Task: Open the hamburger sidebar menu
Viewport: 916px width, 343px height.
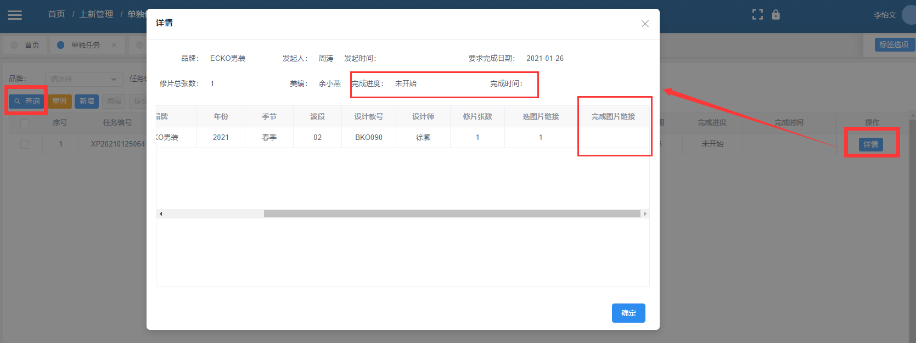Action: click(15, 15)
